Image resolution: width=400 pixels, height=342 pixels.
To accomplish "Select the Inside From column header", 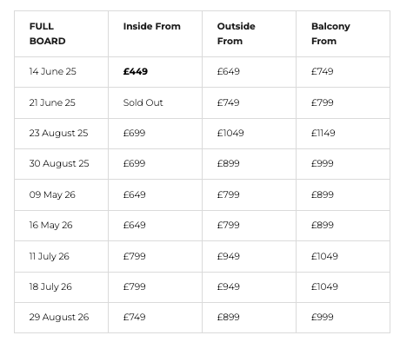I will [x=155, y=34].
